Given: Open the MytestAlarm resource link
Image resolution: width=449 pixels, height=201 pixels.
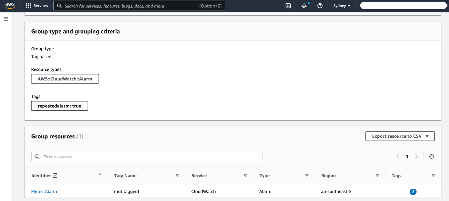Looking at the screenshot, I should coord(44,192).
